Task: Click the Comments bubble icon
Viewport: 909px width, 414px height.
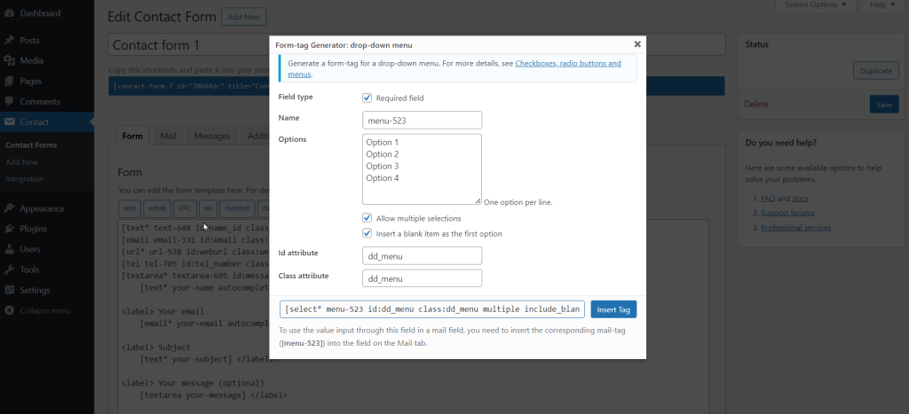Action: coord(9,101)
